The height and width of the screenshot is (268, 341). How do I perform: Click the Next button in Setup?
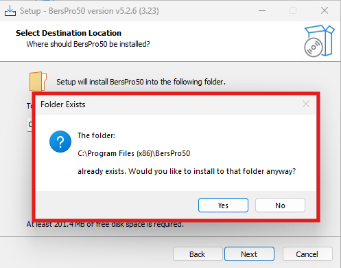click(249, 254)
